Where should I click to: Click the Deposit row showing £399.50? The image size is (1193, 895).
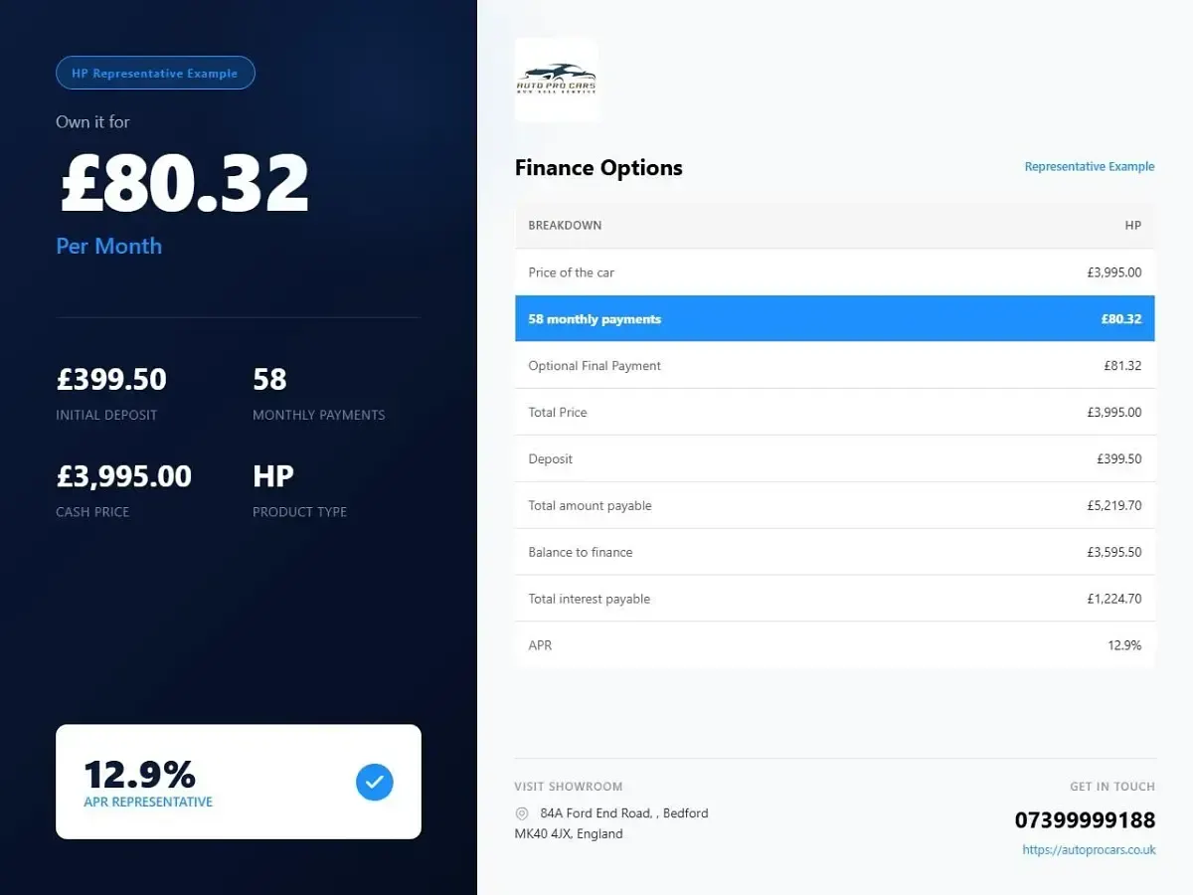pyautogui.click(x=835, y=458)
